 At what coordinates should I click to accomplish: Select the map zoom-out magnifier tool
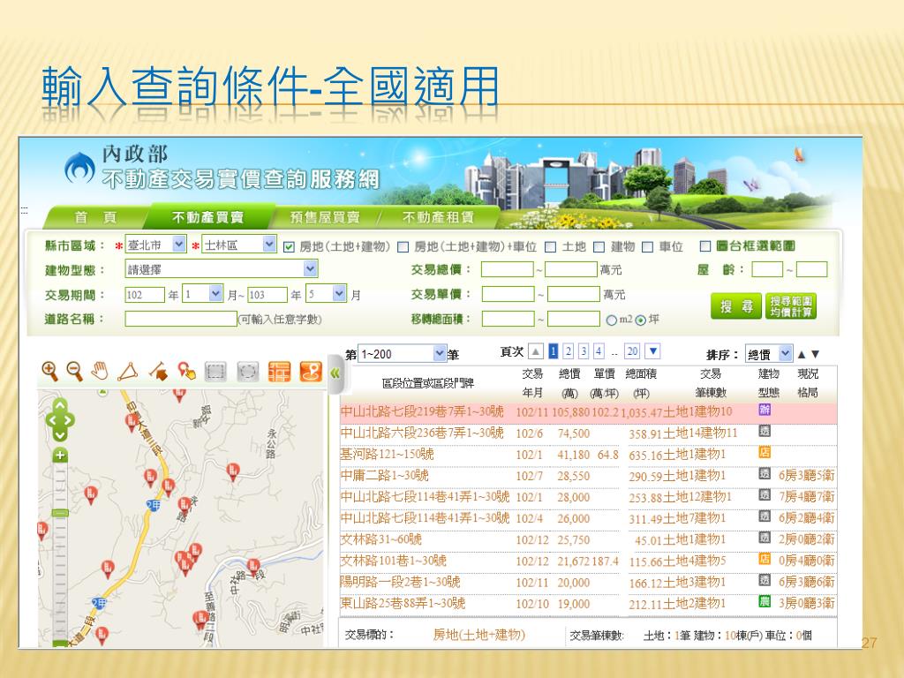(x=74, y=372)
